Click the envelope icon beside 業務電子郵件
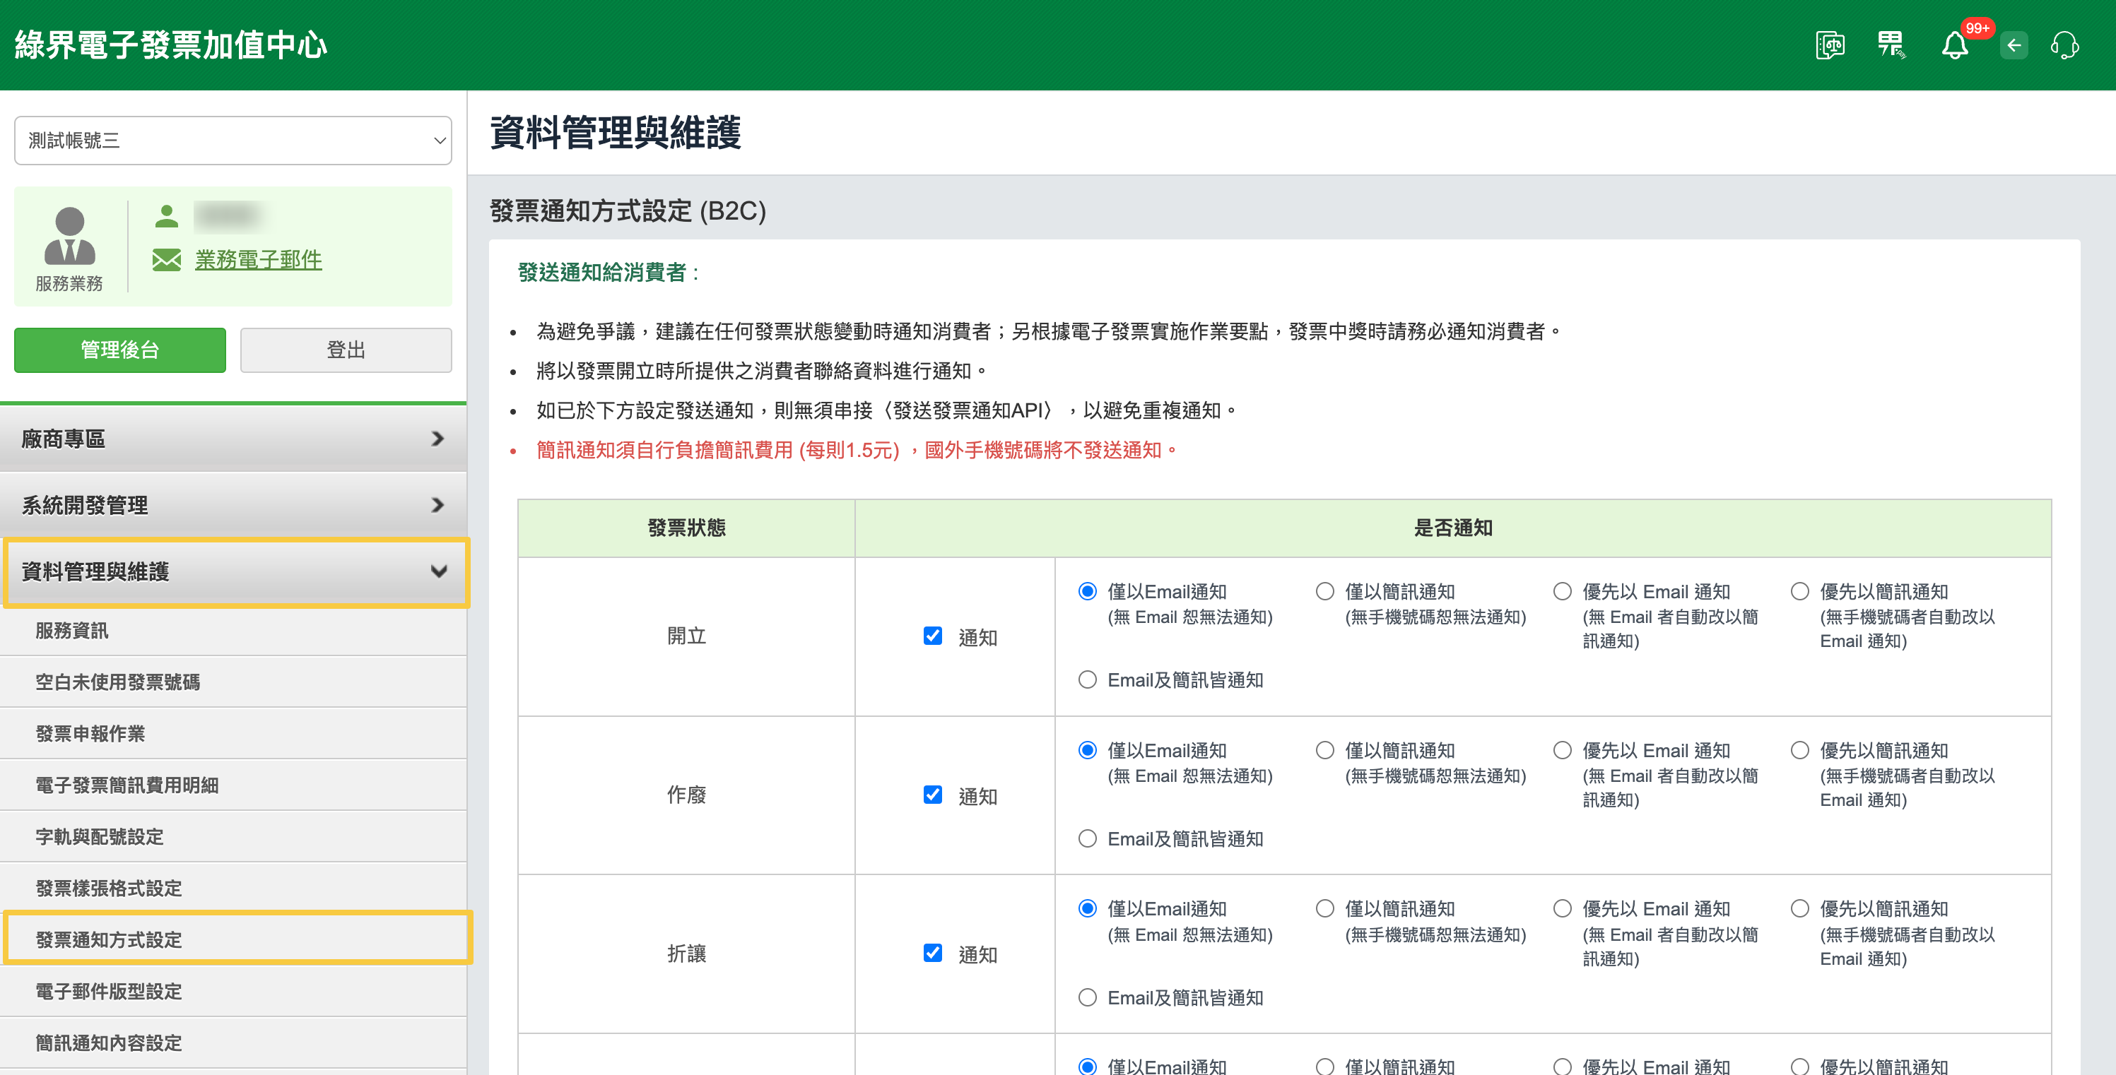Image resolution: width=2116 pixels, height=1075 pixels. (167, 260)
